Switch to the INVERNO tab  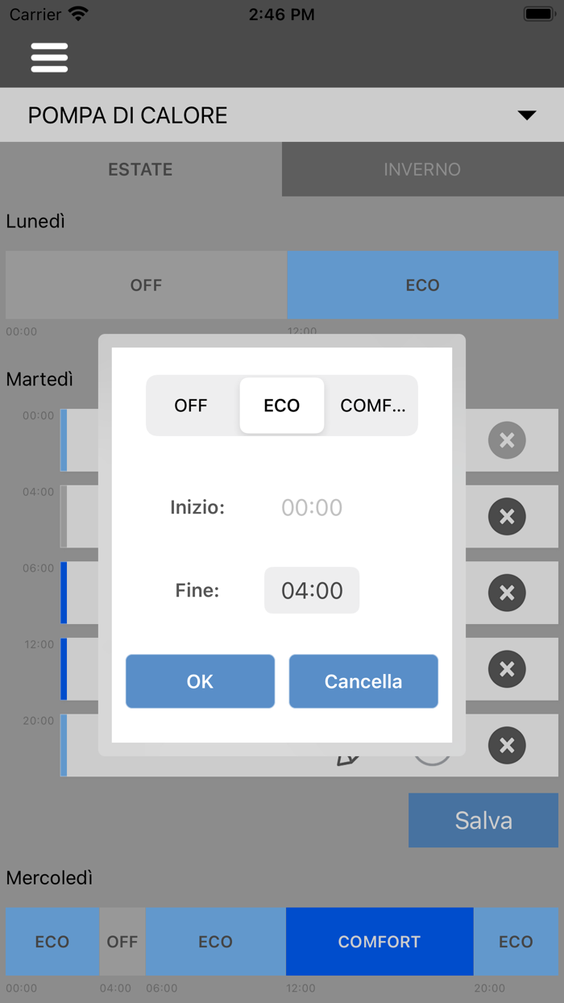pos(422,169)
